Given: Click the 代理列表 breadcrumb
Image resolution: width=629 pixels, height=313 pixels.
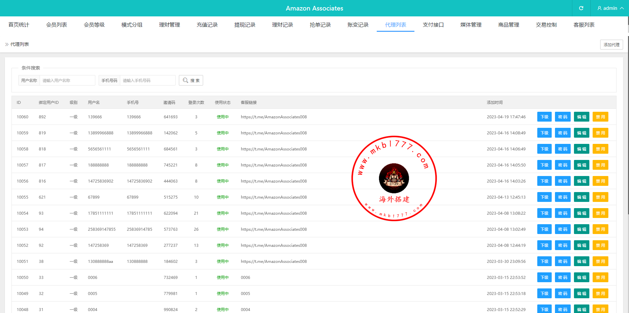Looking at the screenshot, I should pyautogui.click(x=20, y=44).
